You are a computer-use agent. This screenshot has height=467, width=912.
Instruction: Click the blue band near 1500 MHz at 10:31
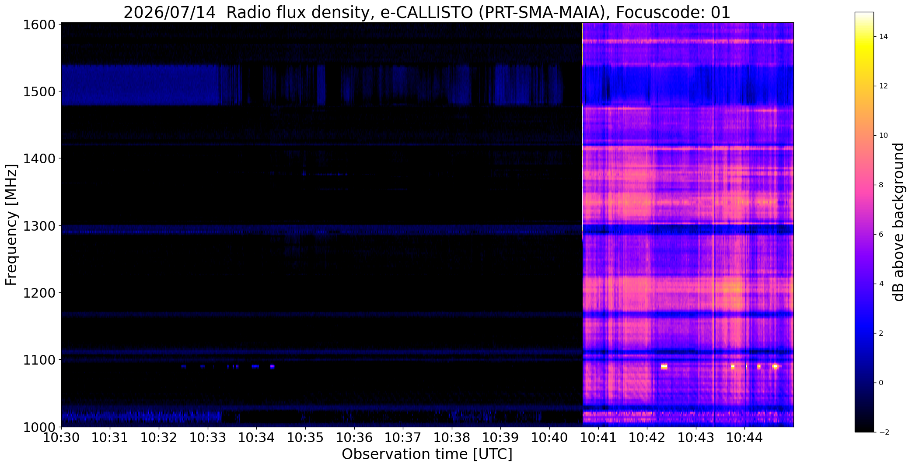pyautogui.click(x=110, y=85)
